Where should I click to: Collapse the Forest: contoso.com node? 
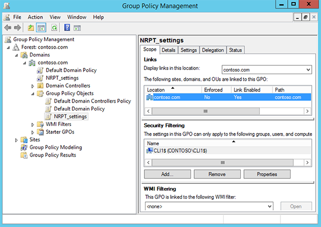click(x=8, y=48)
